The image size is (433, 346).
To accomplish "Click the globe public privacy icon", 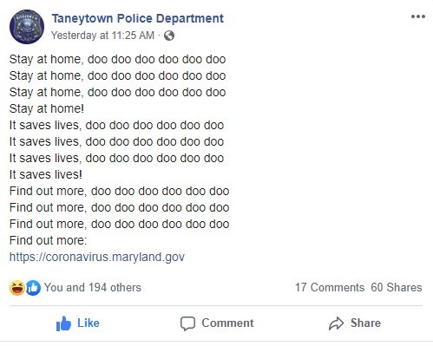I will coord(169,36).
